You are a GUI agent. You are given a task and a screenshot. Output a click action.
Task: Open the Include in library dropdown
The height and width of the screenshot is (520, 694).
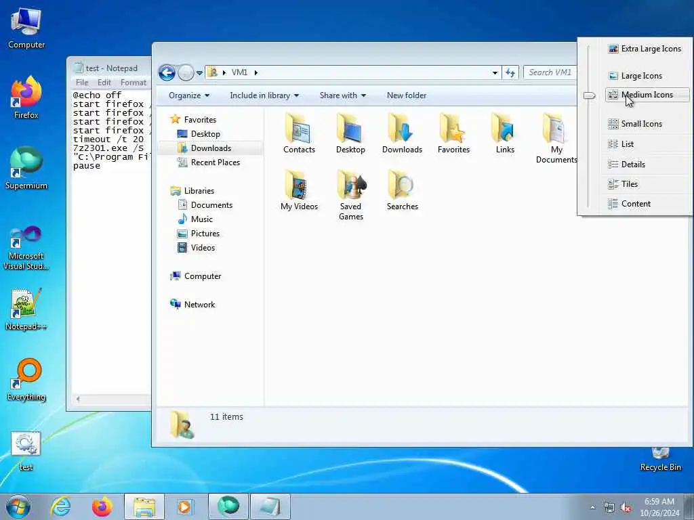pos(264,95)
